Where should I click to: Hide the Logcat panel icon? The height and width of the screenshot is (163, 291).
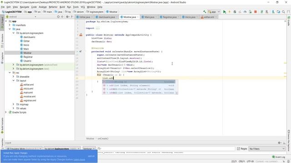(x=284, y=143)
